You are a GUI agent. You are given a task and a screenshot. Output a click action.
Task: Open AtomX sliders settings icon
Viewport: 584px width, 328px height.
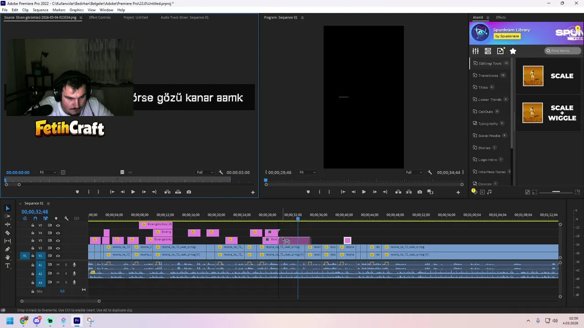(x=475, y=51)
